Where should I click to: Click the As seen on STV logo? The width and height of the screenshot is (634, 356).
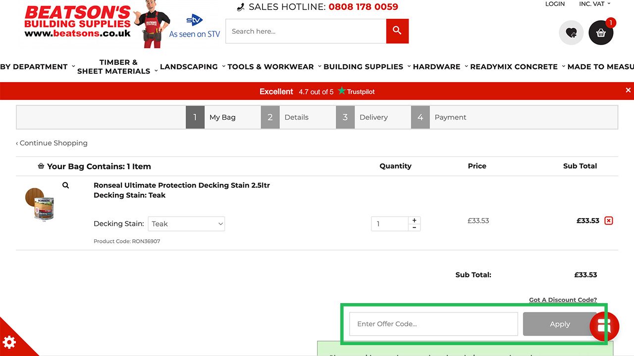pyautogui.click(x=195, y=27)
